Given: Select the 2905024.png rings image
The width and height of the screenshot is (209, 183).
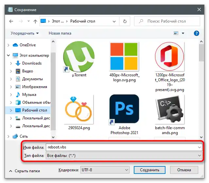Looking at the screenshot, I should coord(79,112).
